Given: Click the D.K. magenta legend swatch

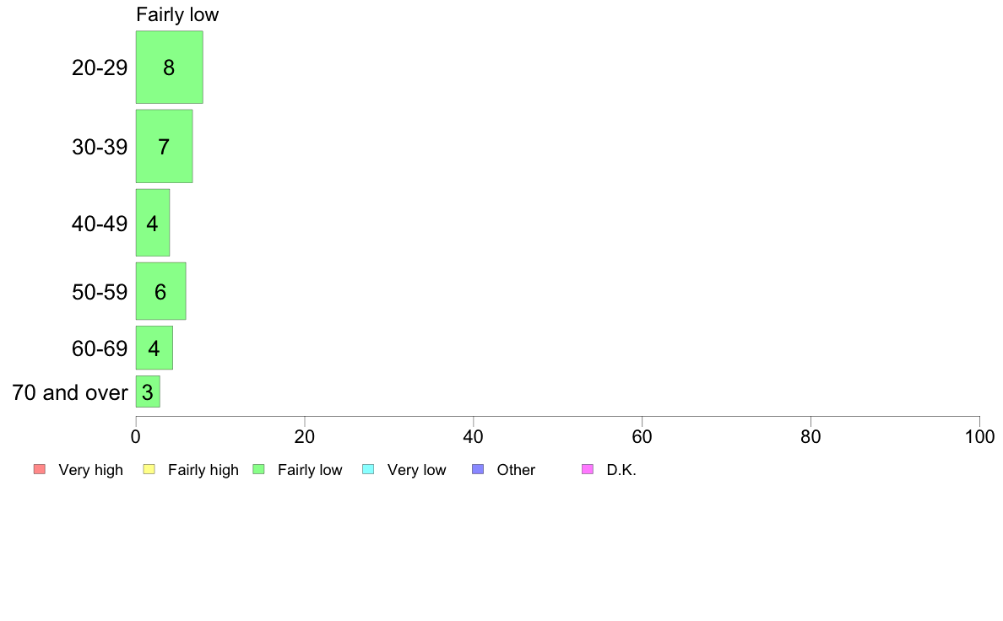Looking at the screenshot, I should tap(588, 469).
